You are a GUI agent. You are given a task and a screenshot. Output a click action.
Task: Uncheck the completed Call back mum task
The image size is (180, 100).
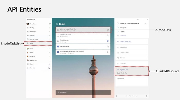pos(58,47)
